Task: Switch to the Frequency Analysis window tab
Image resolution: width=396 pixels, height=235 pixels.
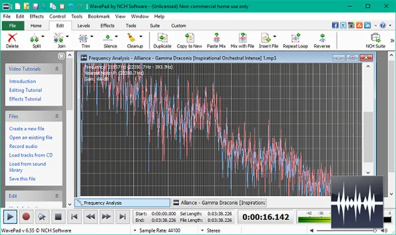Action: (x=121, y=203)
